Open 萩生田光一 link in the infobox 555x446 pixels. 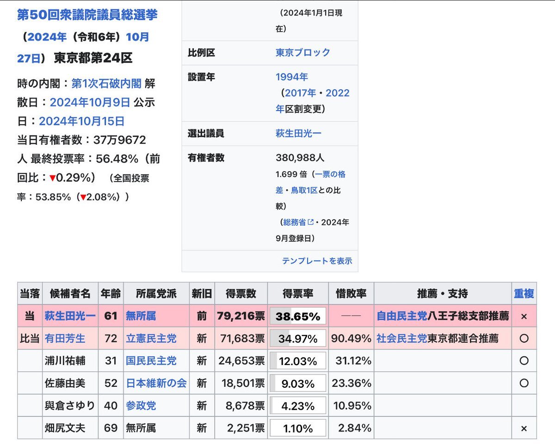coord(298,133)
